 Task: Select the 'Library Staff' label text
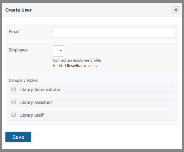[x=31, y=115]
